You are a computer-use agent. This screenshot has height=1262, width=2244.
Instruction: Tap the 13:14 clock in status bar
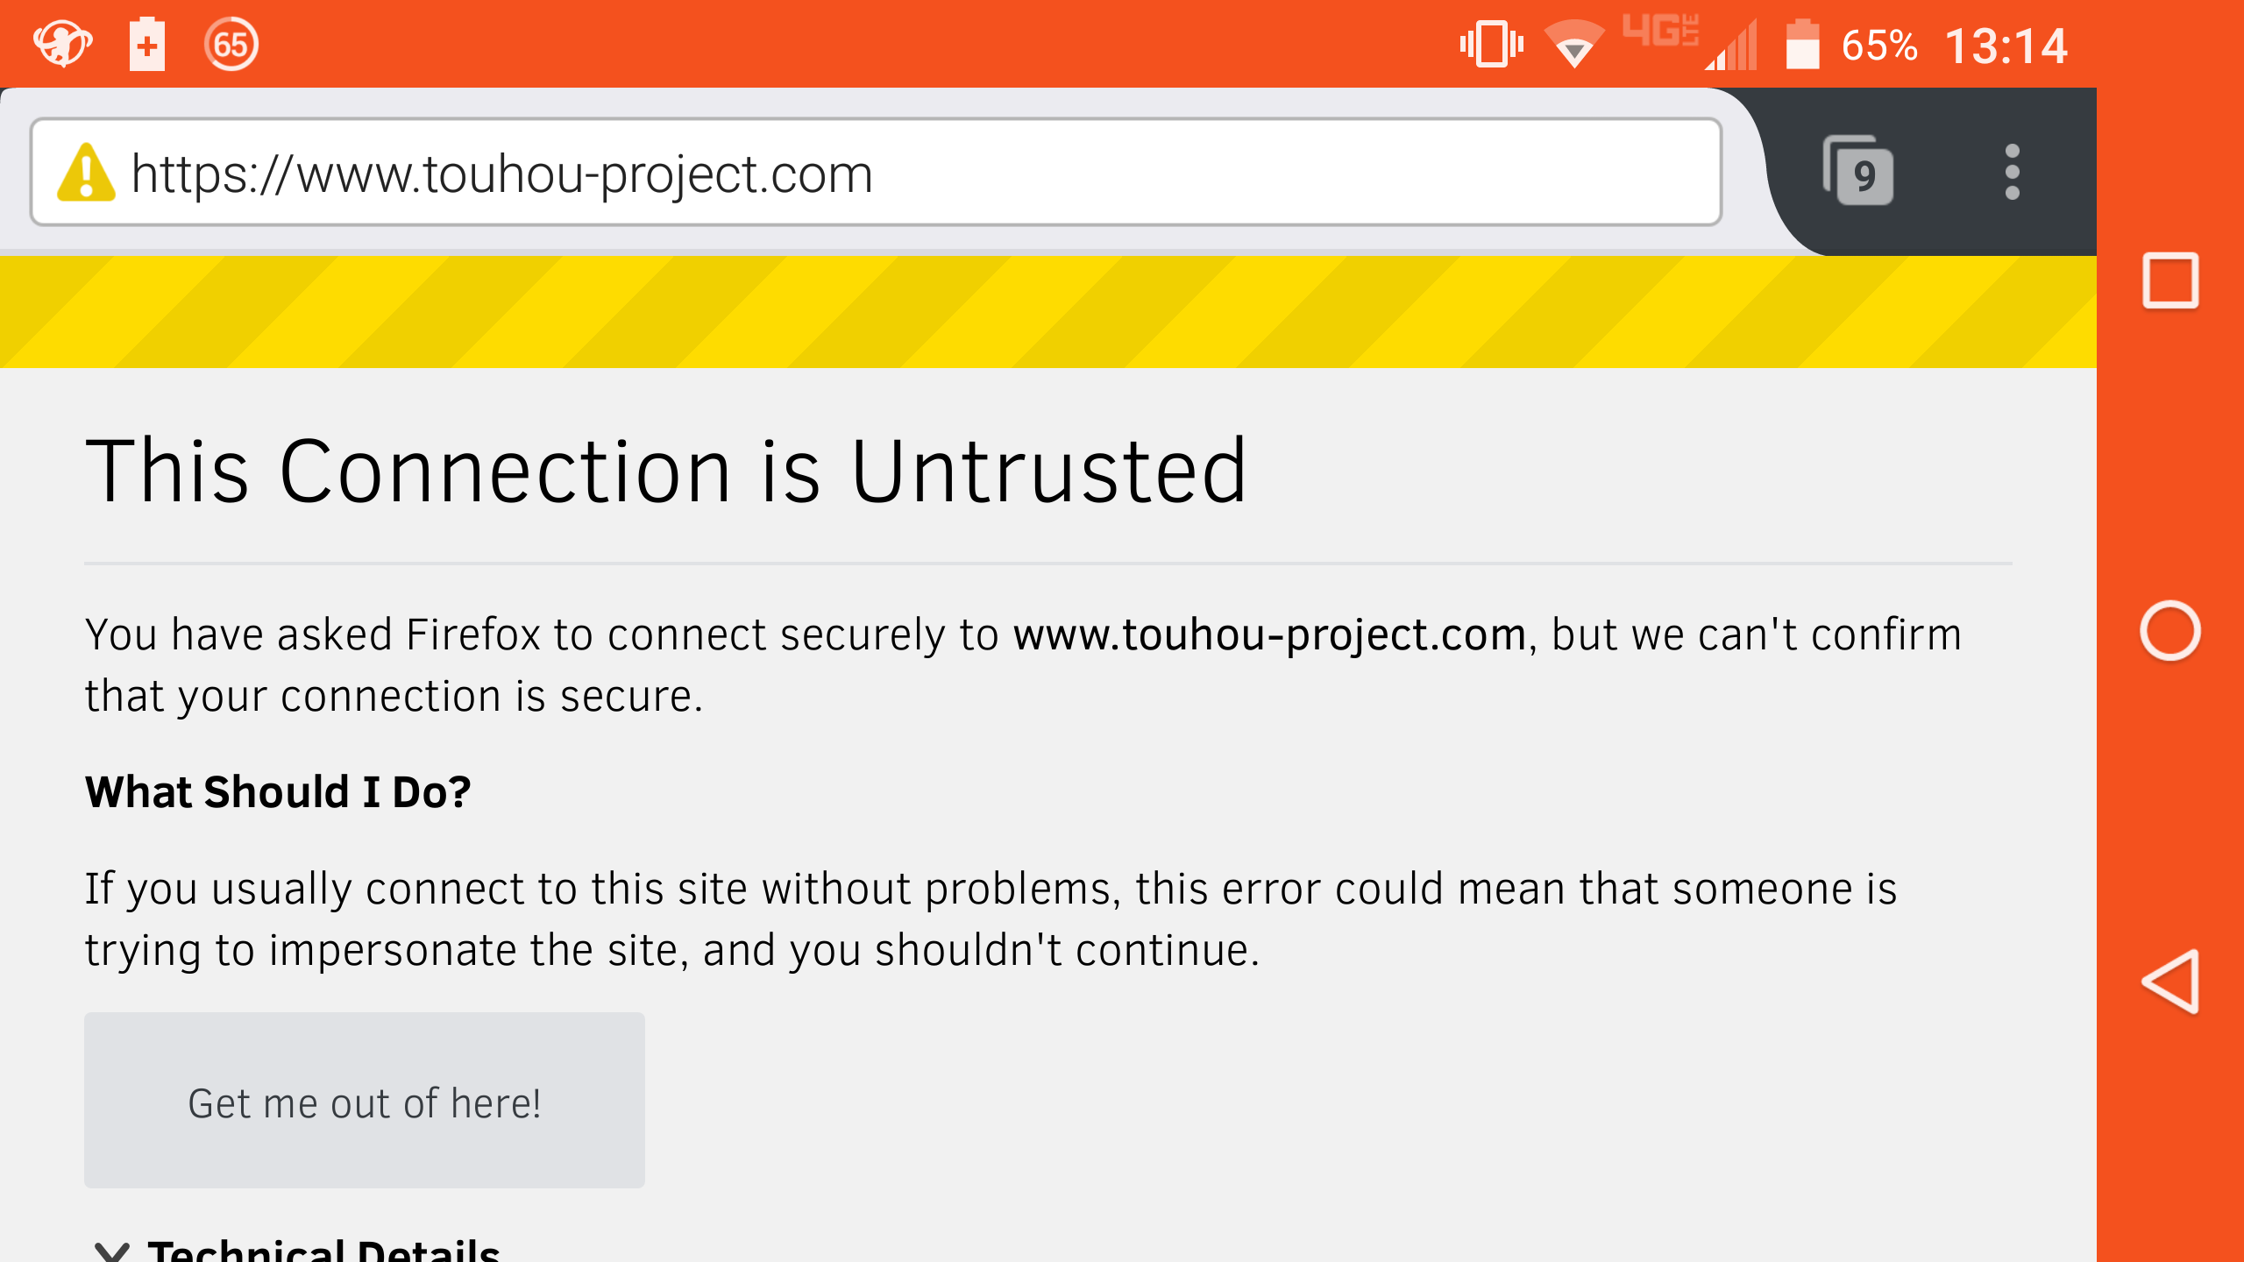(x=2006, y=46)
